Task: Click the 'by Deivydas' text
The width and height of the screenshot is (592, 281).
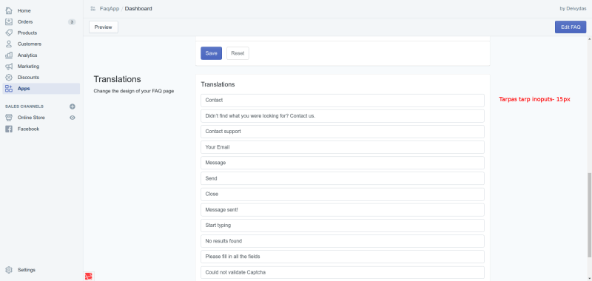Action: 573,9
